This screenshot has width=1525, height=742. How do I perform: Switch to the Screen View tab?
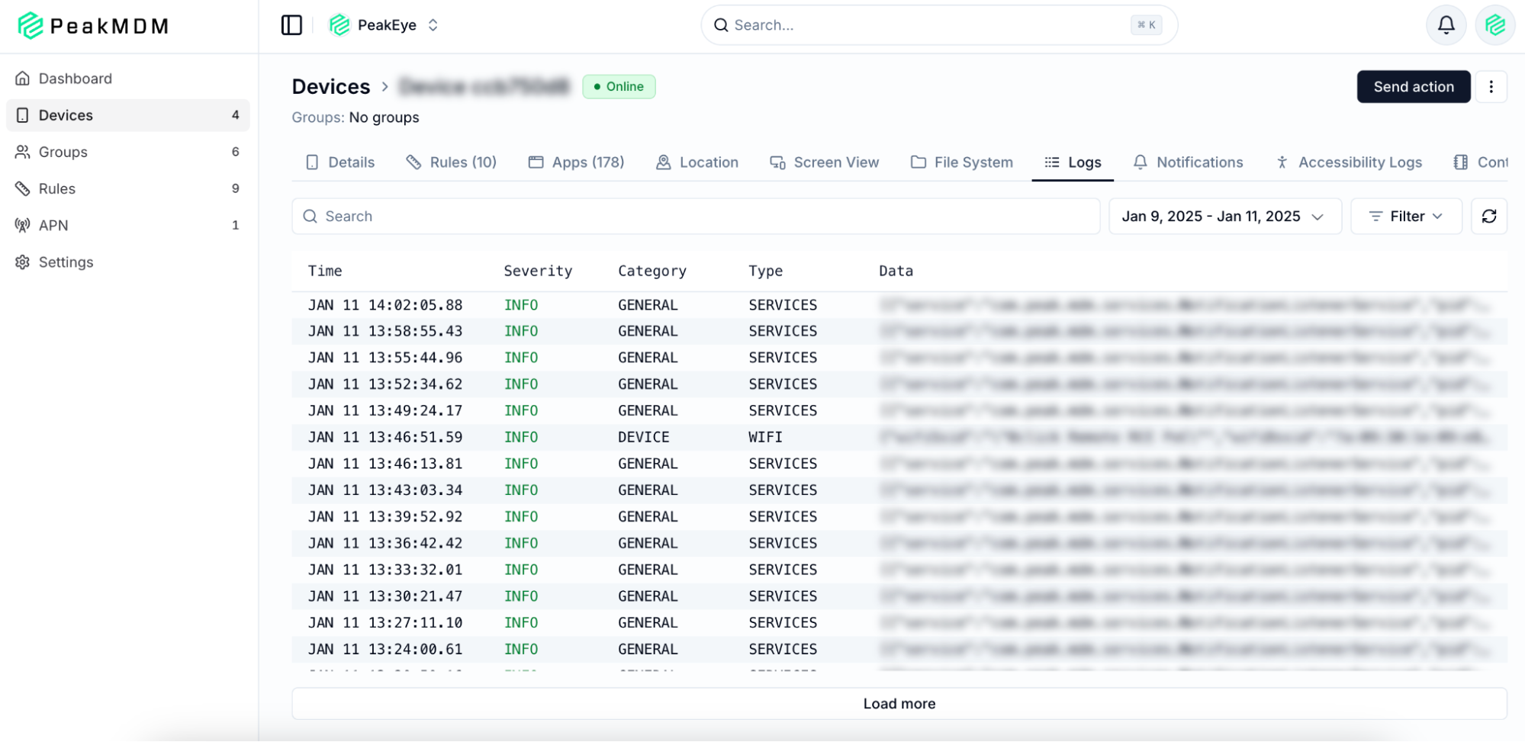825,162
